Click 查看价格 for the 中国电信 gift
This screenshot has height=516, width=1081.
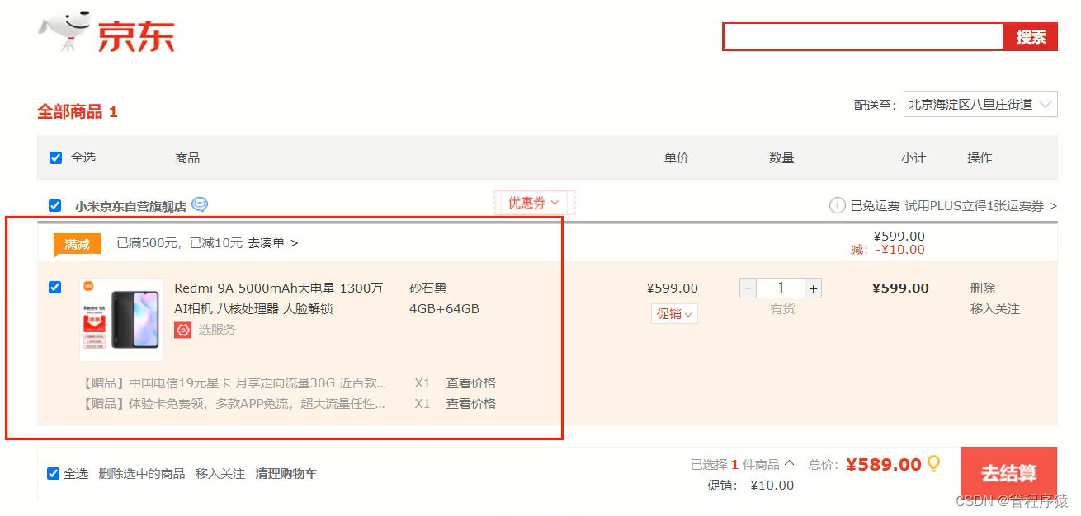[x=471, y=382]
